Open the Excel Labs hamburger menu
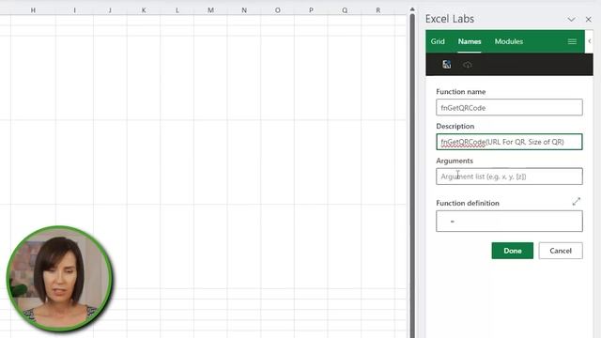 coord(572,41)
